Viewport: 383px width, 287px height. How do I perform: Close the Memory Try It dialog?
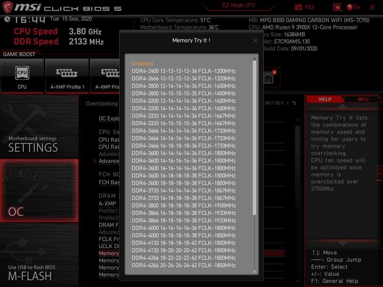point(255,40)
